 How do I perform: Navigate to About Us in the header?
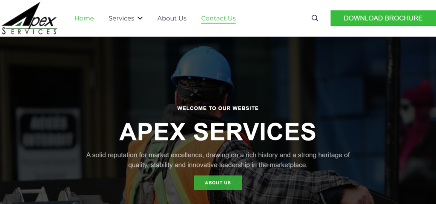coord(172,18)
